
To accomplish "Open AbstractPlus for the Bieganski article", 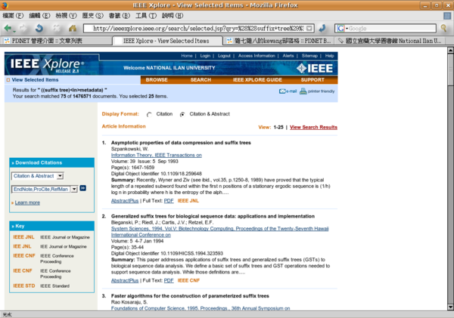I will [125, 281].
